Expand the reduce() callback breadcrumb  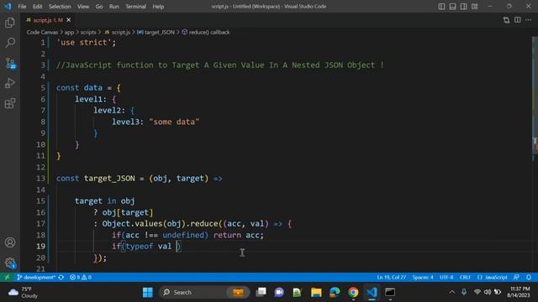click(206, 32)
